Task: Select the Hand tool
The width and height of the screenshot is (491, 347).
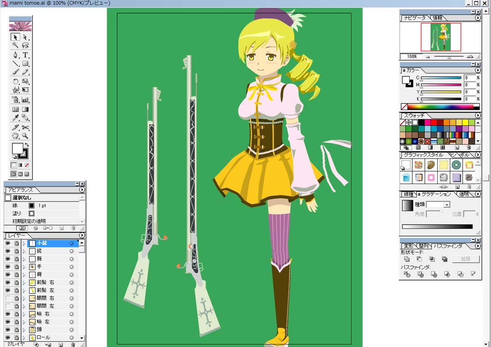Action: tap(15, 136)
